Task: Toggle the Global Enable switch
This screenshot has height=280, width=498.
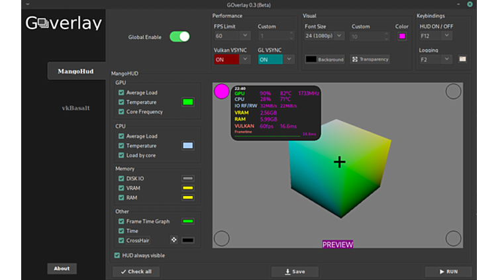Action: click(x=179, y=37)
